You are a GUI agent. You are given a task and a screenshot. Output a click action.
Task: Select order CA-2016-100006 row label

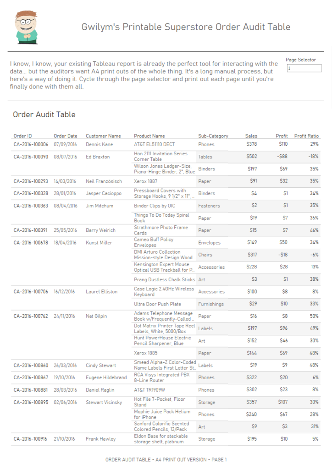31,144
